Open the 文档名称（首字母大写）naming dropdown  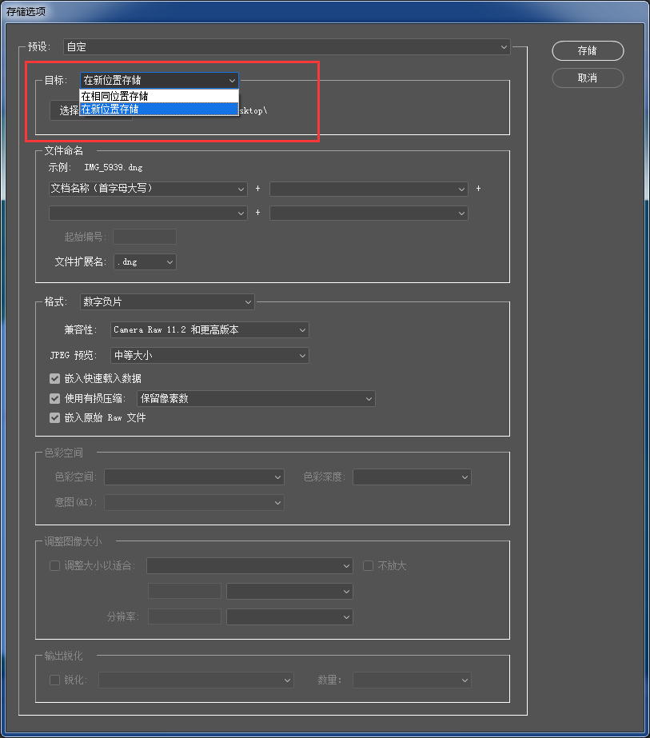coord(148,189)
